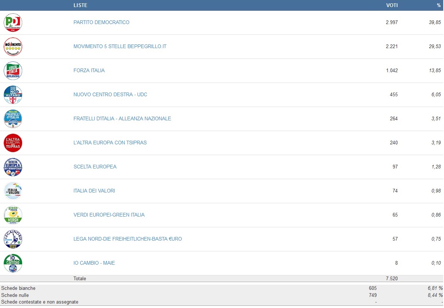Open FRATELLI D'ITALIA - ALLEANZA NAZIONALE link

click(x=122, y=118)
